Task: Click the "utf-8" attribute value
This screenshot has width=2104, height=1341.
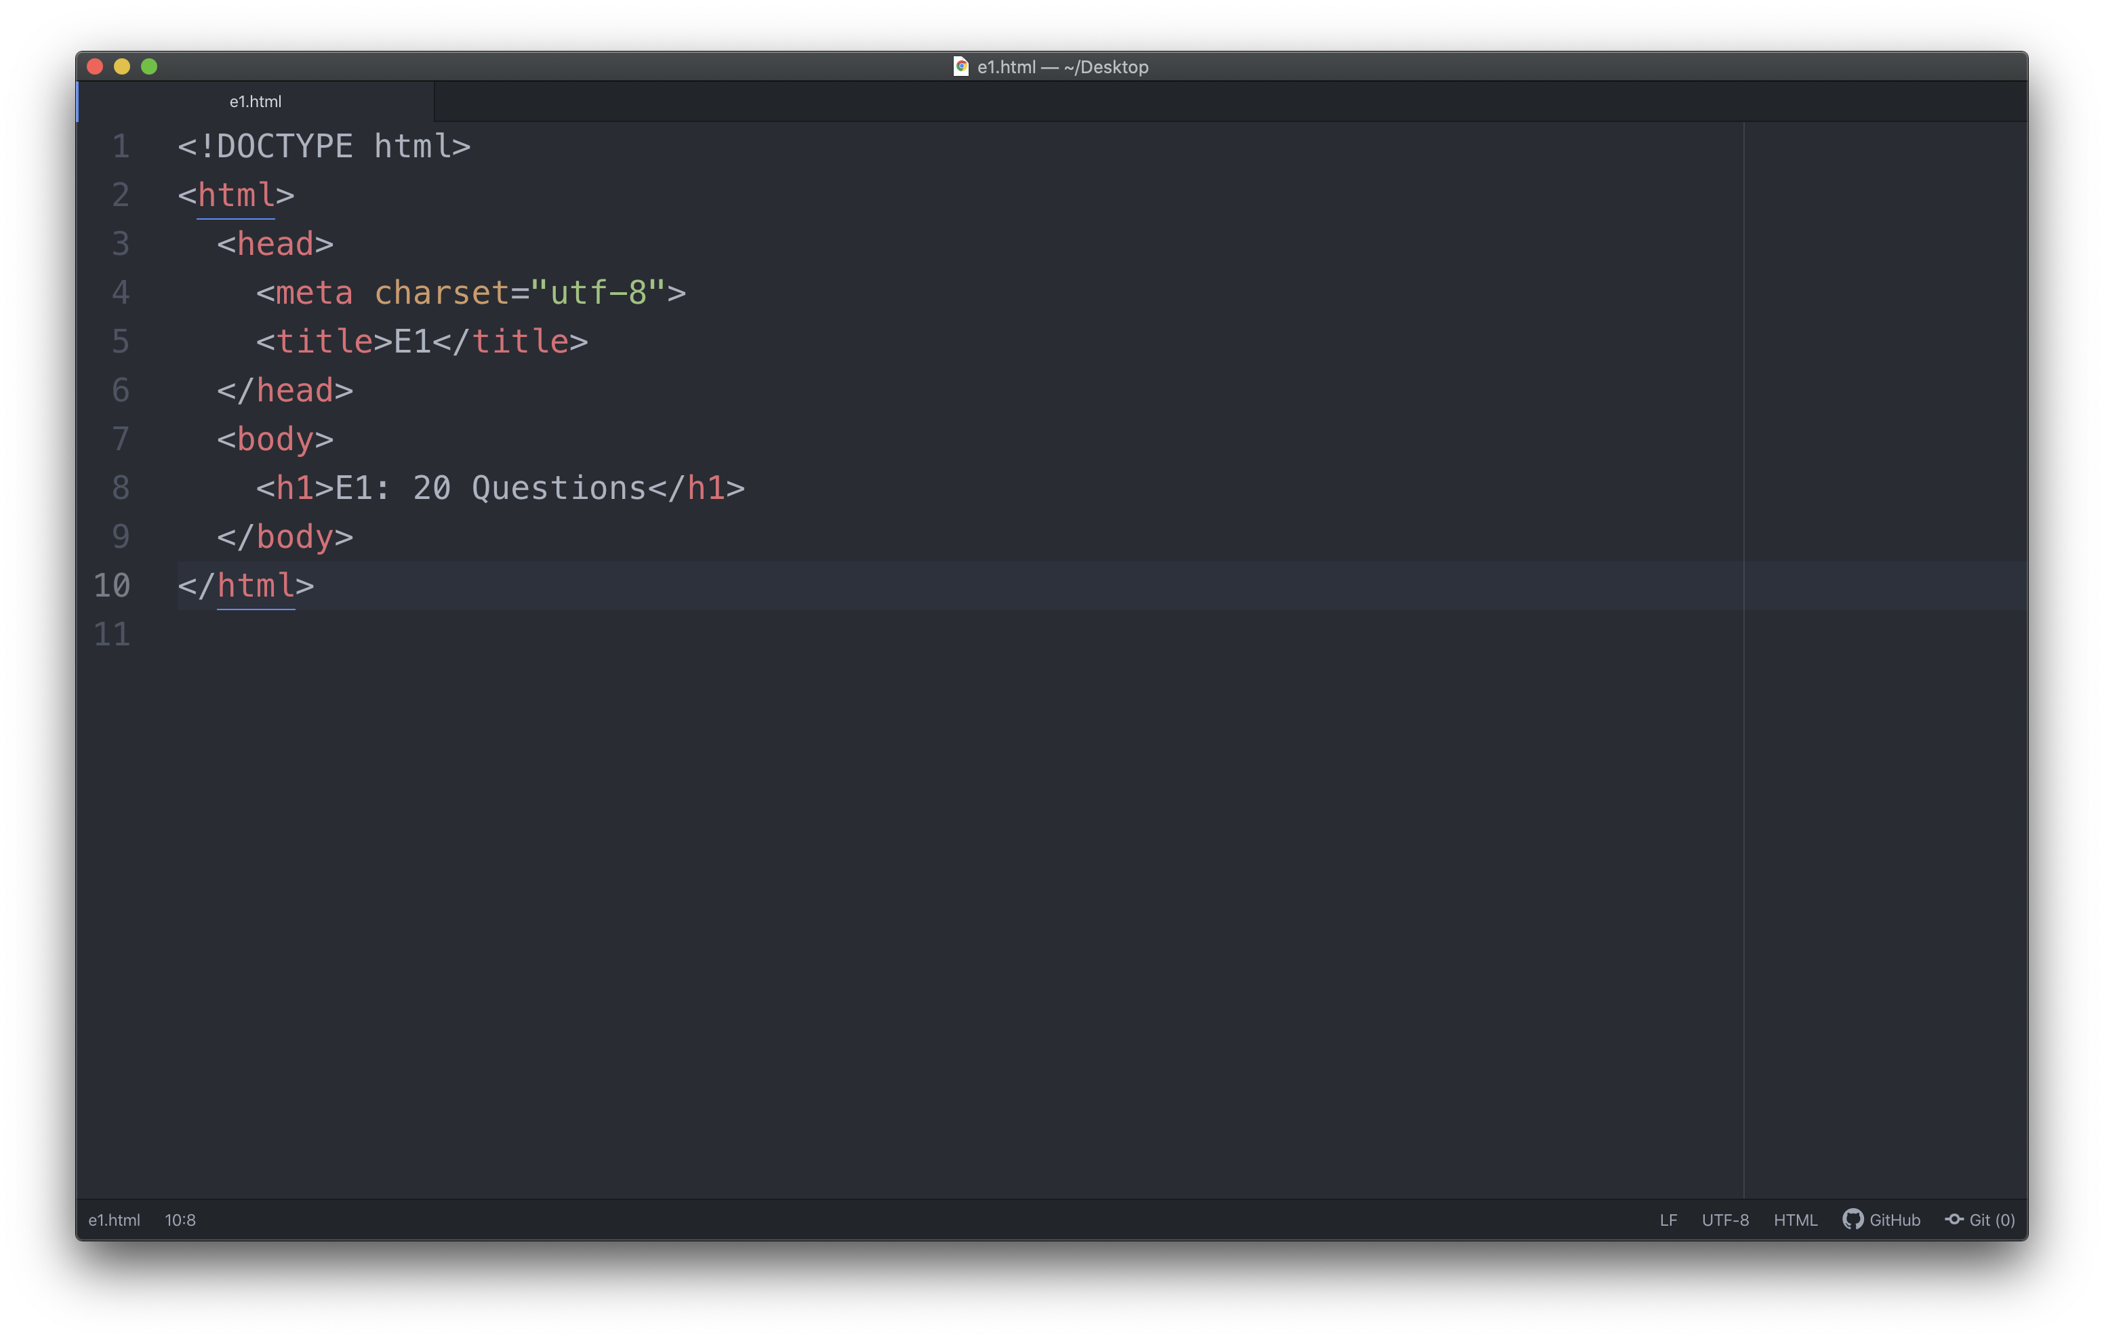Action: [x=599, y=293]
